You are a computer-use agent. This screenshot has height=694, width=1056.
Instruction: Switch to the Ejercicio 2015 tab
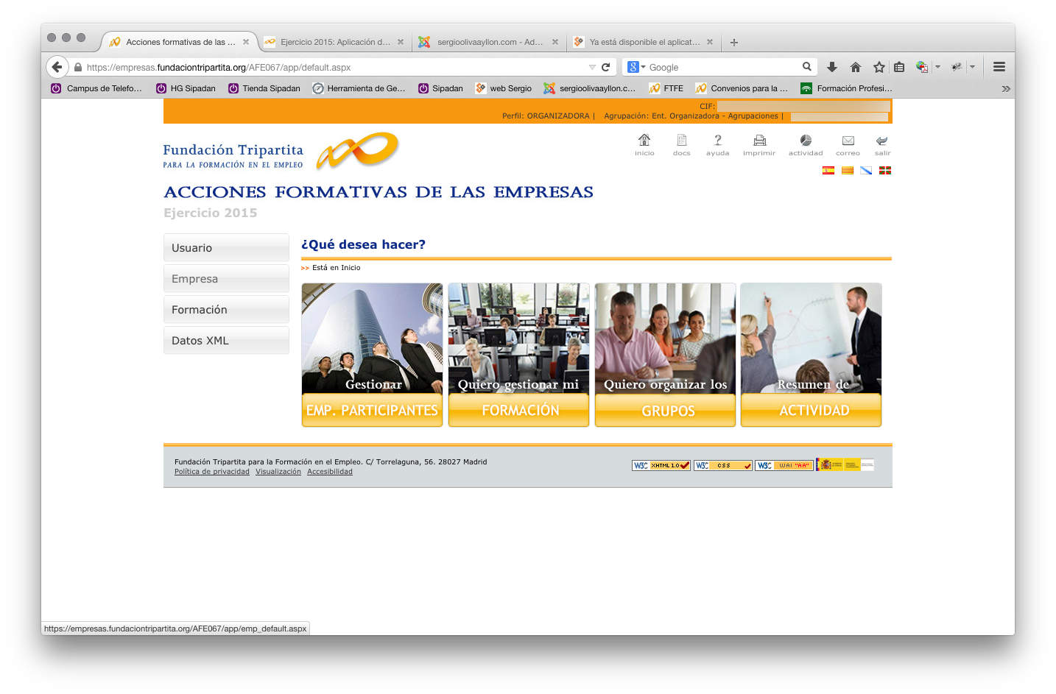(x=335, y=42)
